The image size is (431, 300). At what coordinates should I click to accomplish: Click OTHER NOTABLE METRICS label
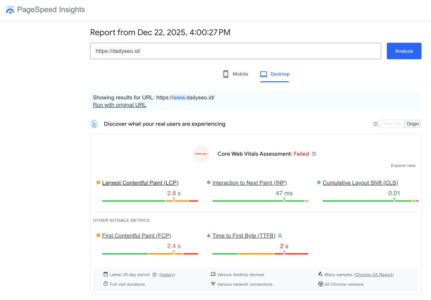pos(122,221)
